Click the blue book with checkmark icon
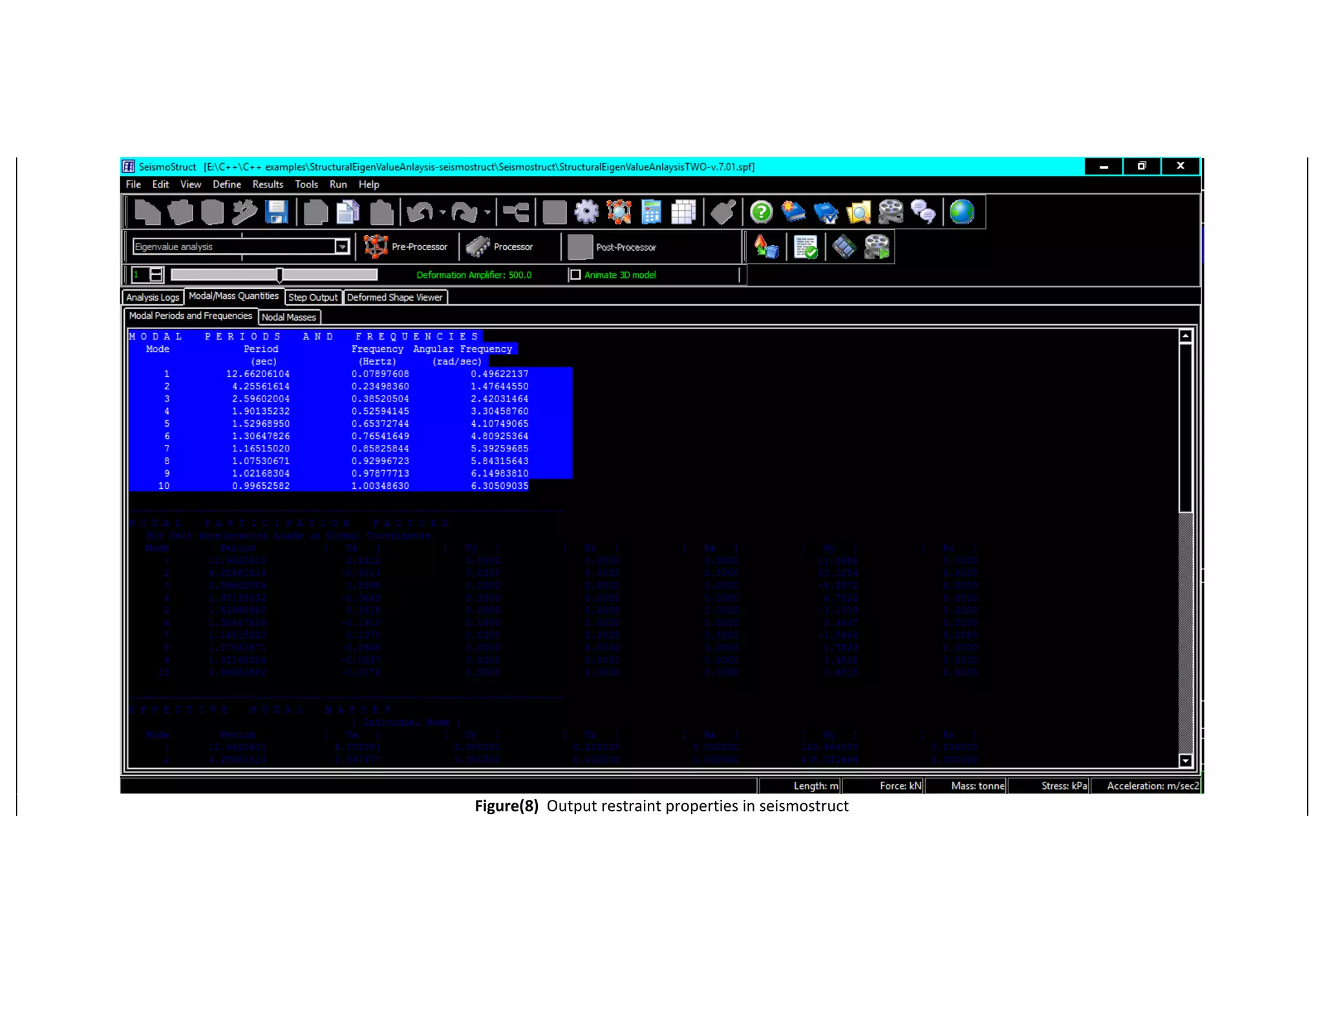This screenshot has height=1023, width=1324. [826, 211]
